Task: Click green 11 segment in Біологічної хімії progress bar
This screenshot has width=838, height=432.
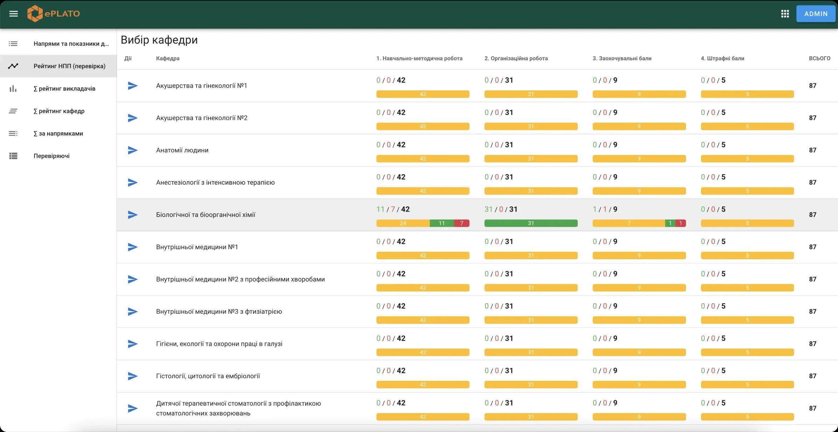Action: (441, 223)
